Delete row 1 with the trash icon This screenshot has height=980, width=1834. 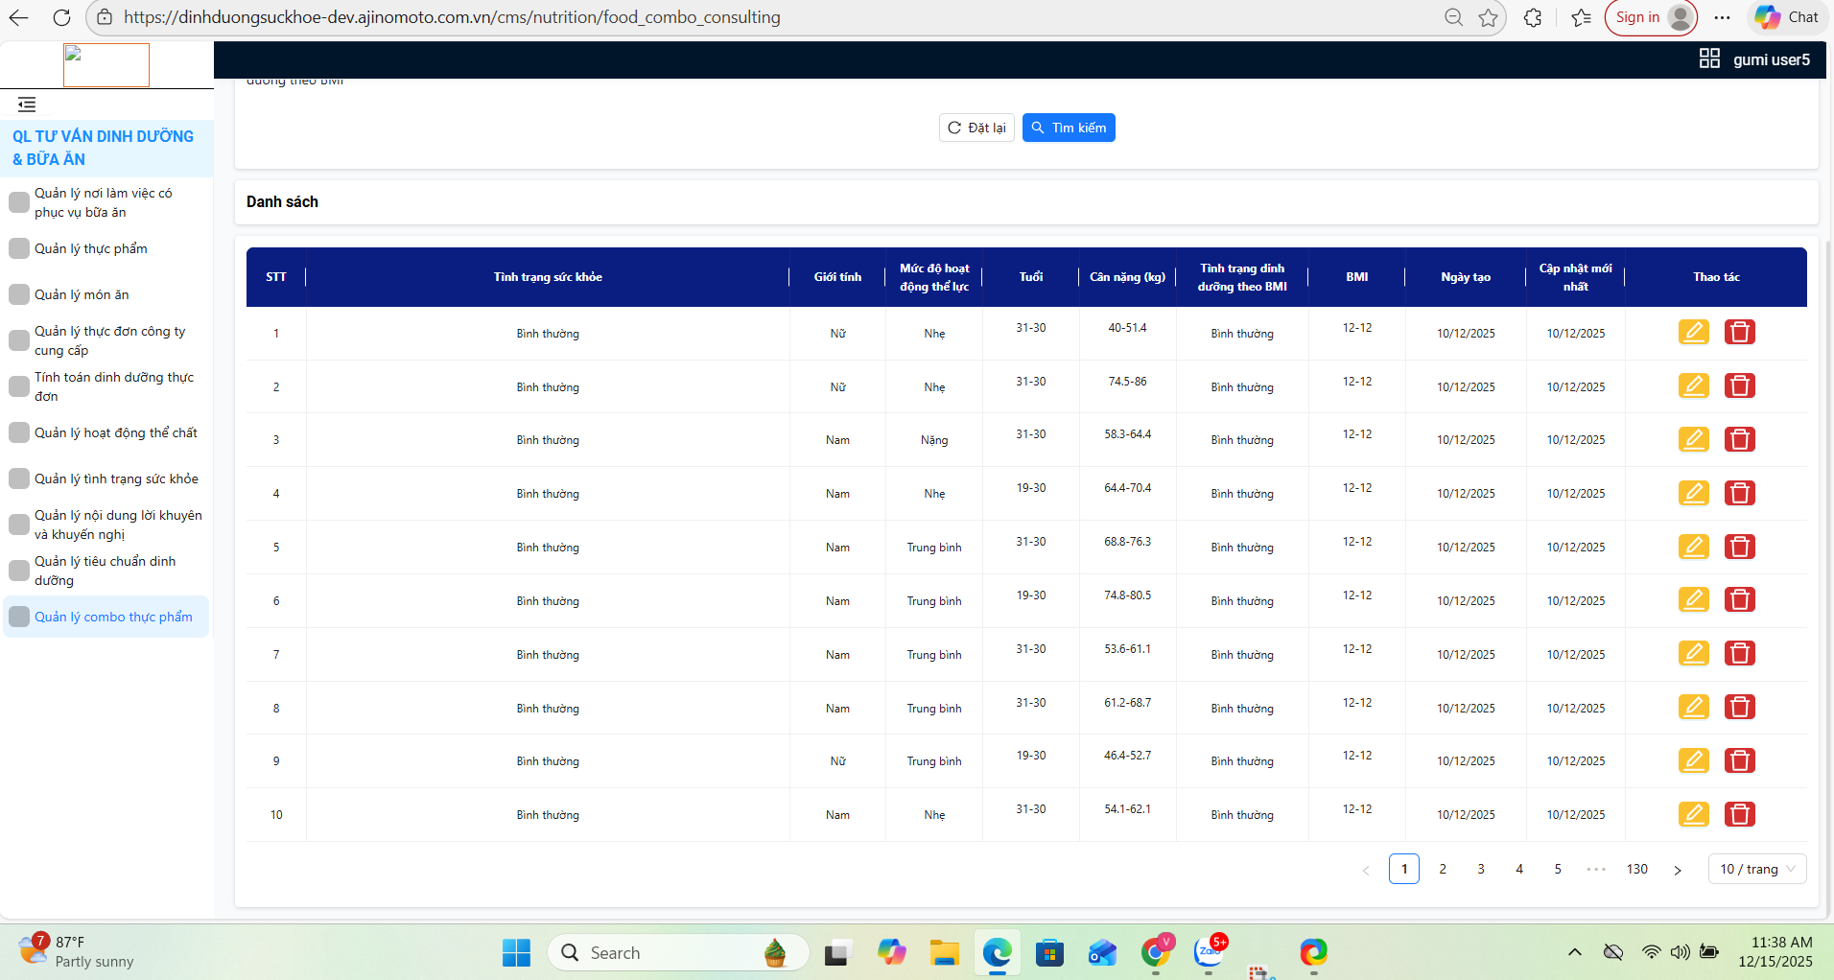[1739, 333]
